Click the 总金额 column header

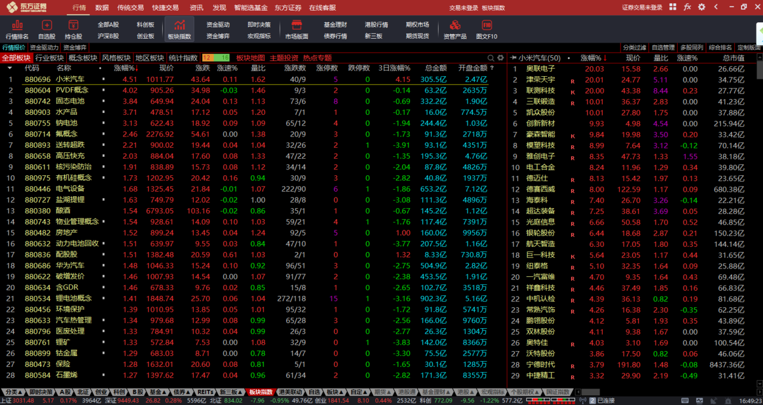(x=436, y=68)
